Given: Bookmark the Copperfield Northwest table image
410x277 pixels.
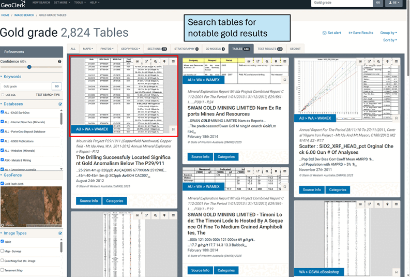Looking at the screenshot, I should 173,129.
